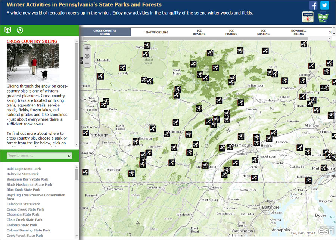Click the Facebook share icon

tap(313, 6)
